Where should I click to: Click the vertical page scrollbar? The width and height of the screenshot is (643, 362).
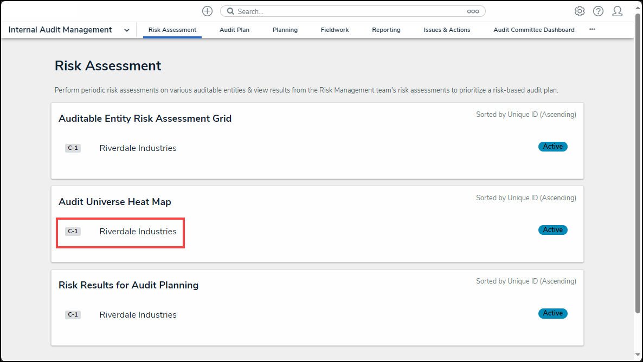point(638,162)
